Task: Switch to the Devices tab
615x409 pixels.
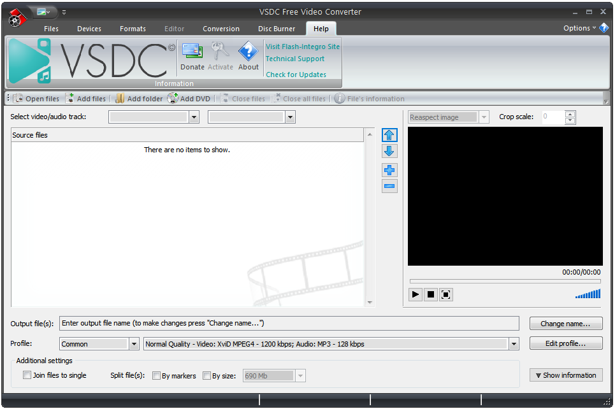Action: [89, 29]
